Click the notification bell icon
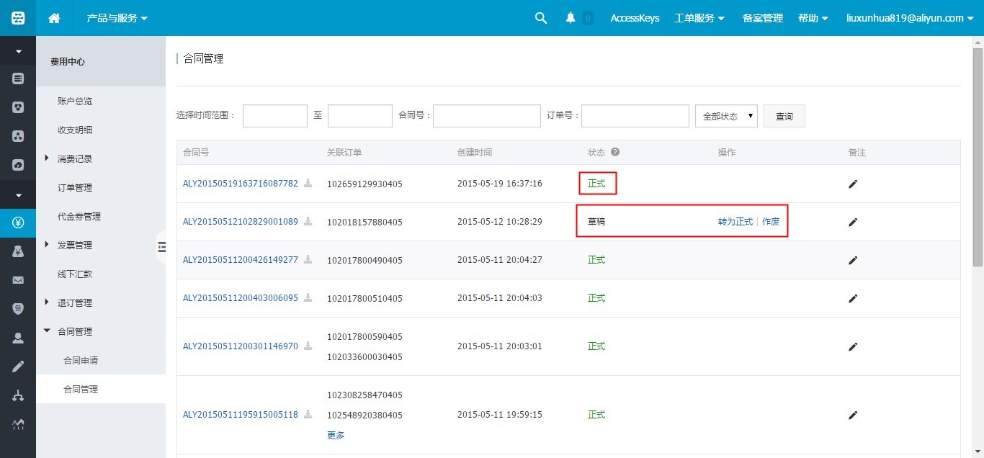984x458 pixels. point(571,18)
